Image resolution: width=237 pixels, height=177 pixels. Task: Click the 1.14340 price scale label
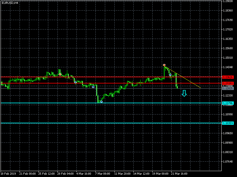coord(228,67)
